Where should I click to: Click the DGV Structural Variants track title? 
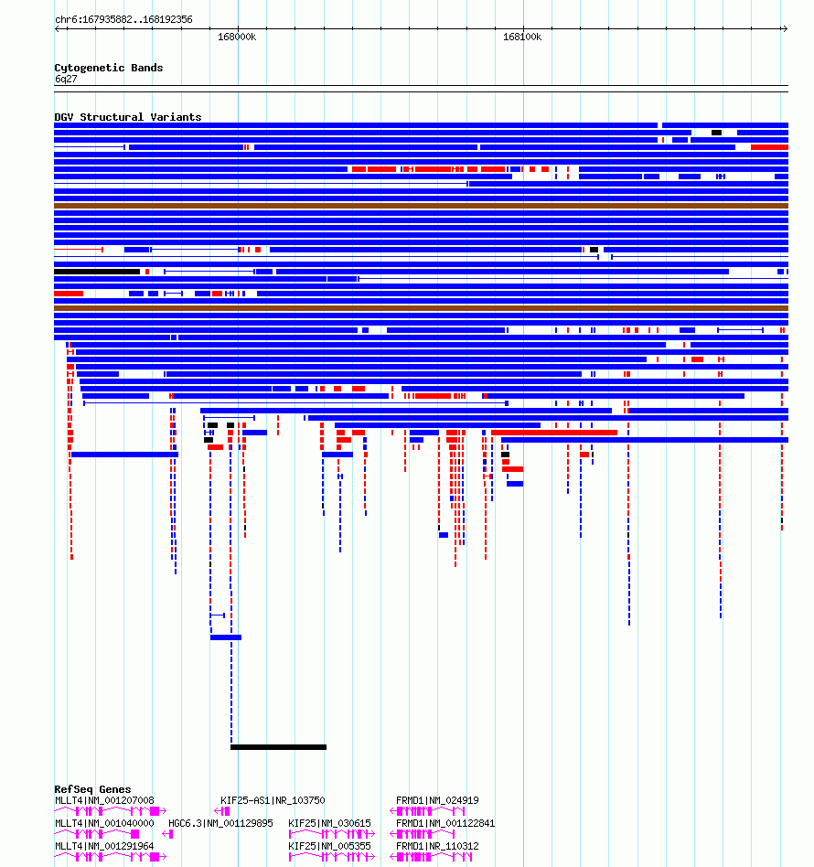click(x=128, y=117)
